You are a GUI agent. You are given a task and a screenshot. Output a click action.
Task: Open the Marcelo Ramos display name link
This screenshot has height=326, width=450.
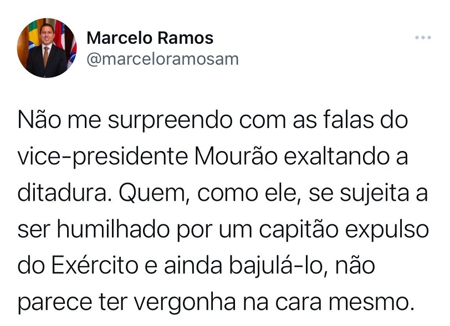[x=150, y=38]
